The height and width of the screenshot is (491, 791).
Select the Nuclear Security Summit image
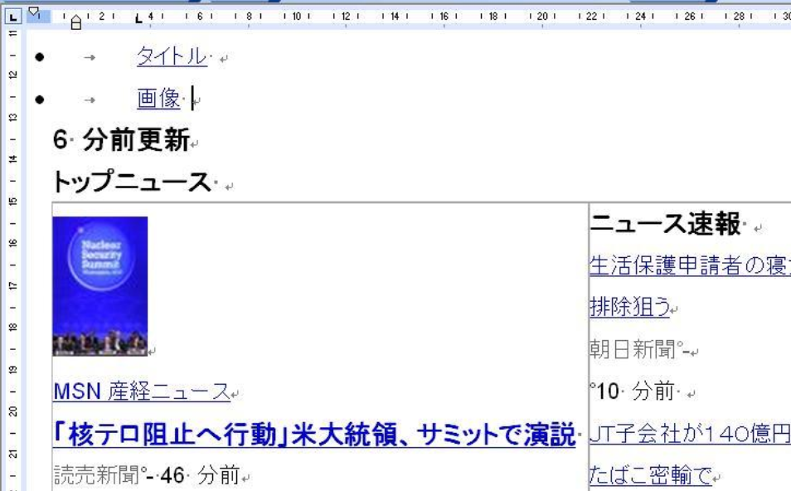click(x=99, y=286)
